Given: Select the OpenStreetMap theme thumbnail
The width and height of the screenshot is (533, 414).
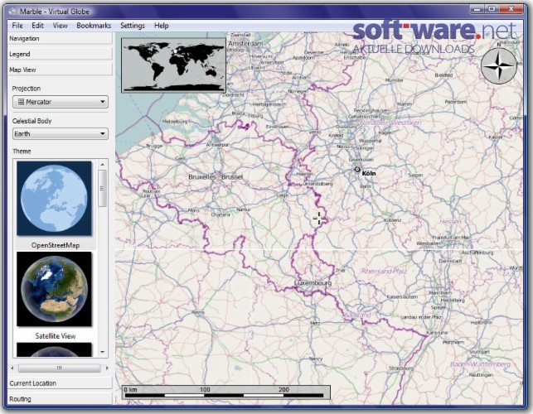Looking at the screenshot, I should (55, 199).
